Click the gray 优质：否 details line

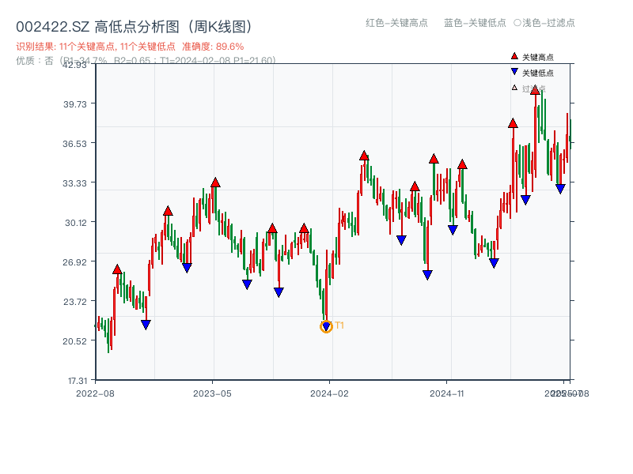pyautogui.click(x=146, y=61)
